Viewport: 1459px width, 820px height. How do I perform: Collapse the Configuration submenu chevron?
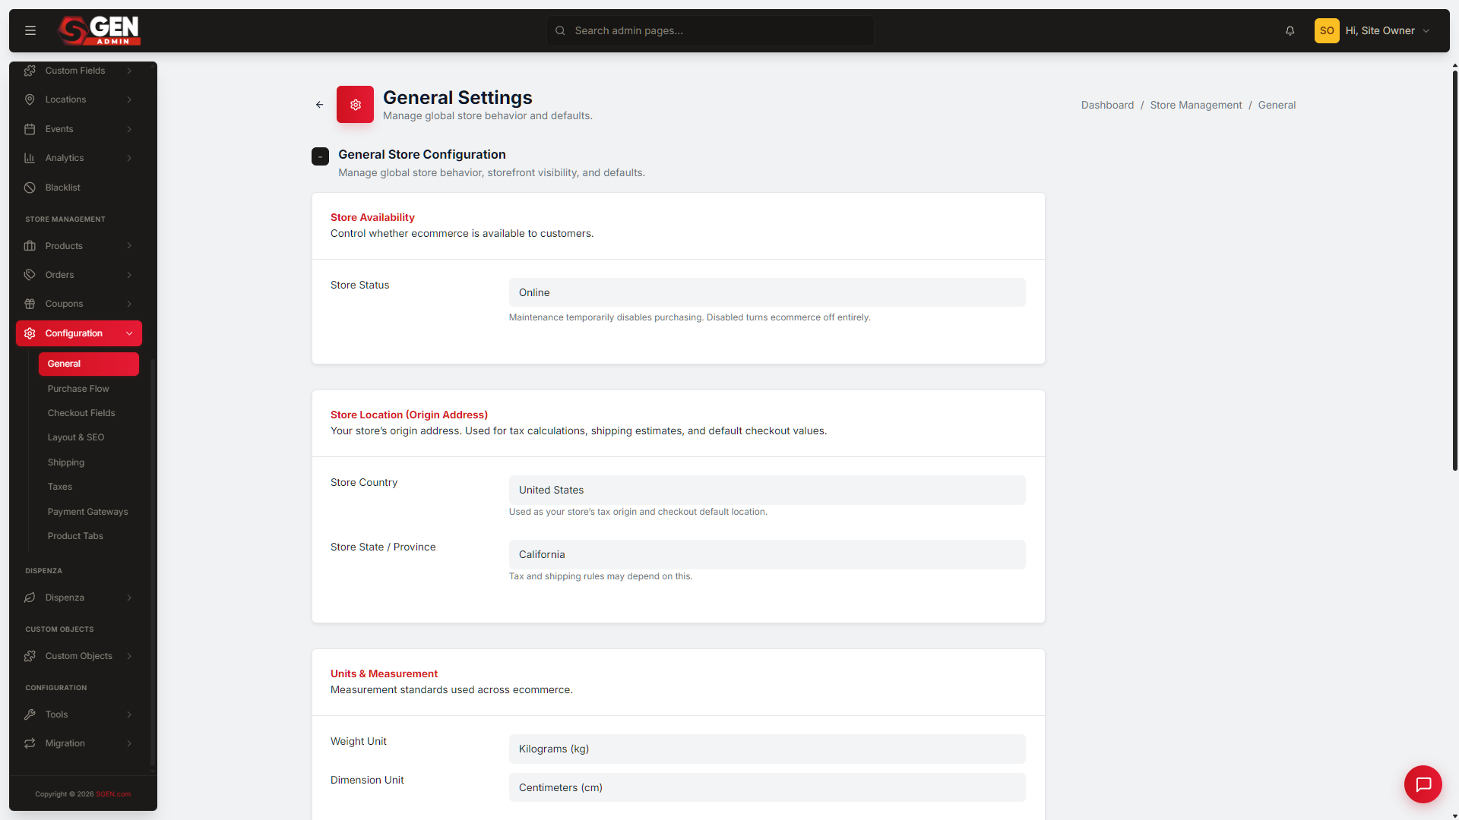[129, 333]
